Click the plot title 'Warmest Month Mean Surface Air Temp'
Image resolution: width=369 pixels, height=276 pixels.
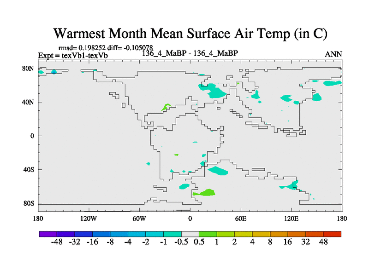point(190,34)
